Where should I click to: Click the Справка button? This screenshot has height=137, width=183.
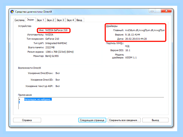27,120
